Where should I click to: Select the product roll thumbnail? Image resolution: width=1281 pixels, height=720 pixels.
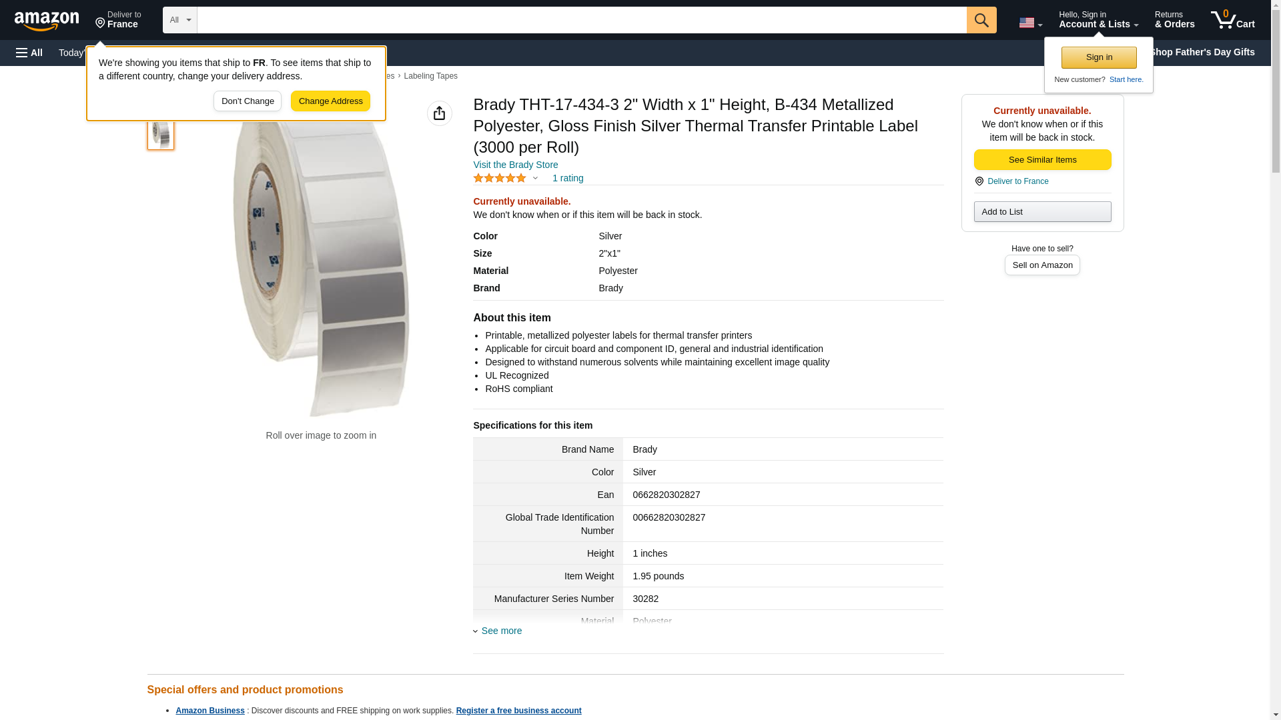[161, 134]
